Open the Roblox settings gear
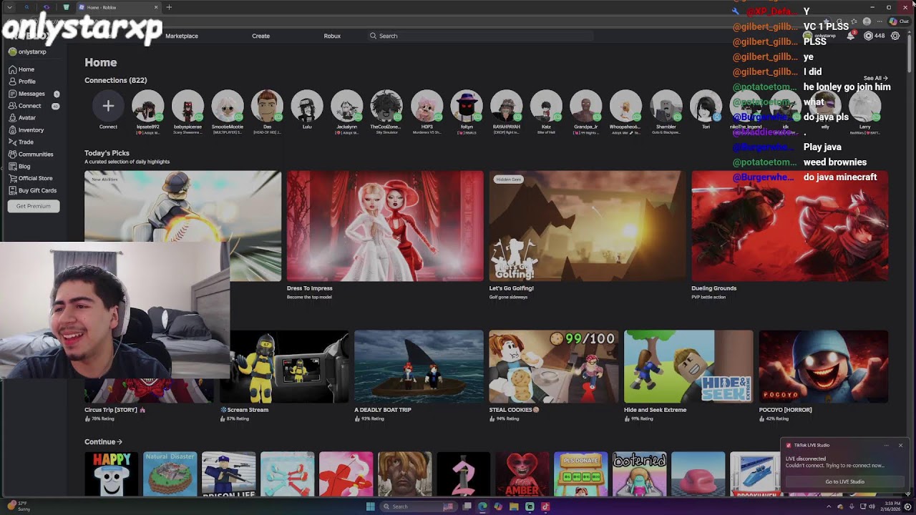The image size is (916, 515). (x=895, y=36)
